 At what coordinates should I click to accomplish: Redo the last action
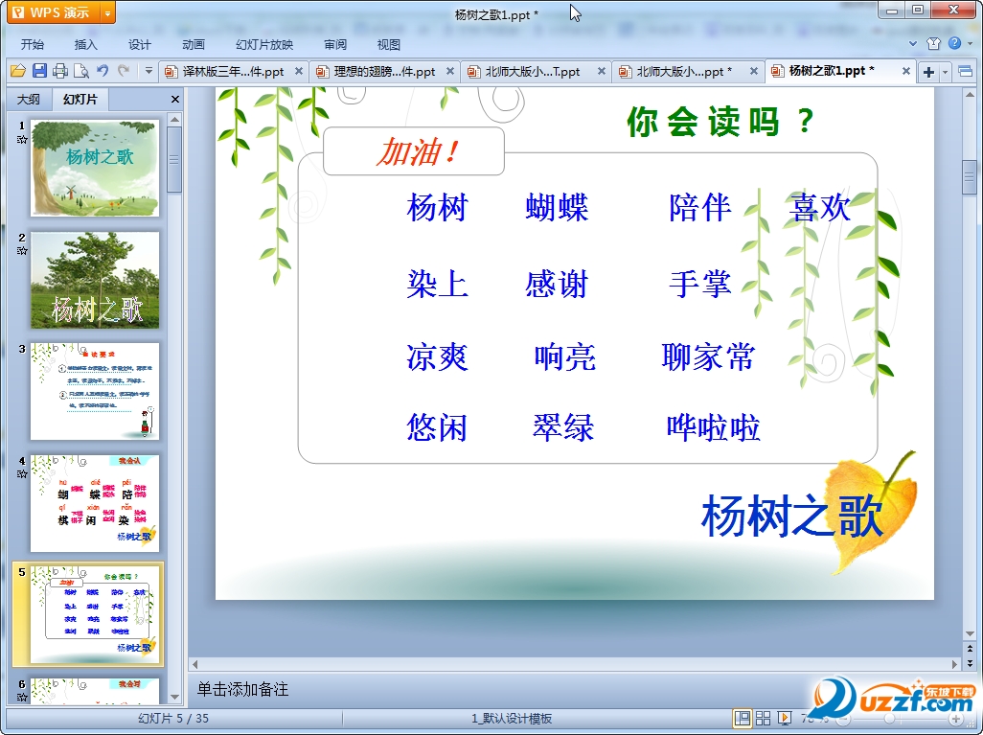(124, 71)
